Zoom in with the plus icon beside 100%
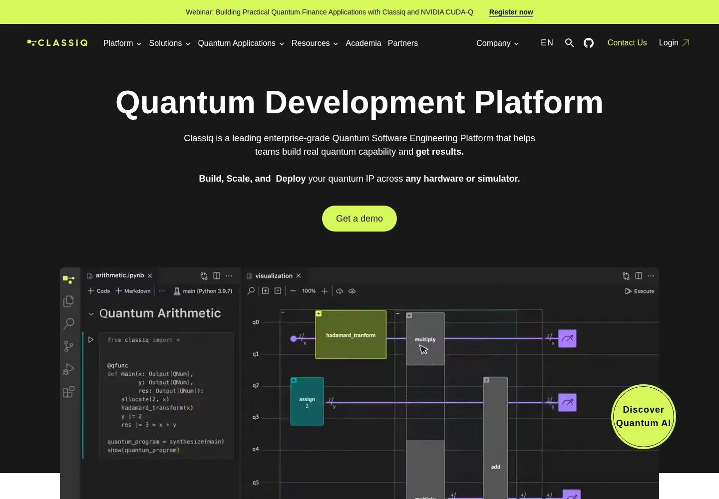 click(325, 291)
